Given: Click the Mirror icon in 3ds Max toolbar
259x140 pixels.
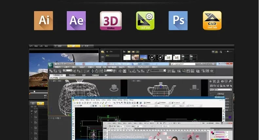Looking at the screenshot, I should (x=169, y=71).
